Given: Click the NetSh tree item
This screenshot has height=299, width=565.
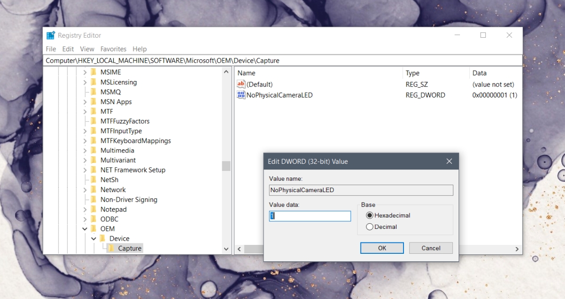Looking at the screenshot, I should pos(109,179).
